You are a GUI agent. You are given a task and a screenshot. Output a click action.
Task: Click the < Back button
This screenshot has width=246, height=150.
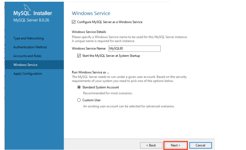coord(151,145)
